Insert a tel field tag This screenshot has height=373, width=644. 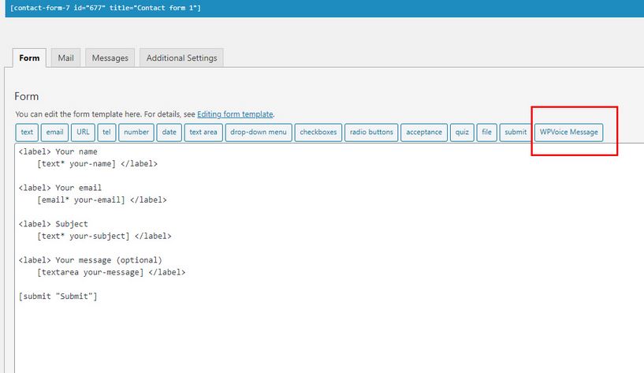[x=106, y=132]
